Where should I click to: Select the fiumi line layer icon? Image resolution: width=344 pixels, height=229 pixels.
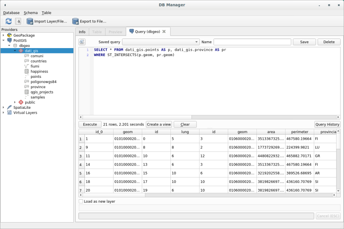[27, 66]
